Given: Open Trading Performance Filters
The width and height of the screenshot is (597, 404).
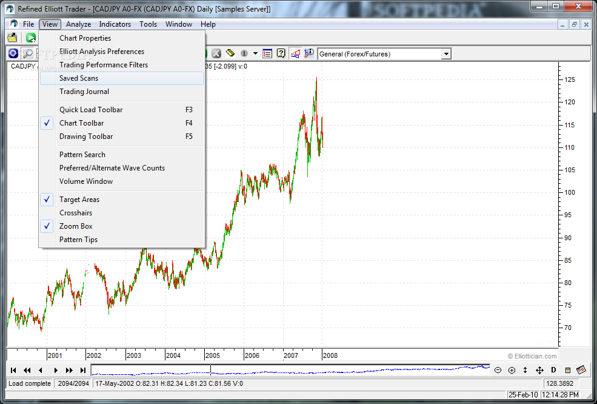Looking at the screenshot, I should [122, 65].
